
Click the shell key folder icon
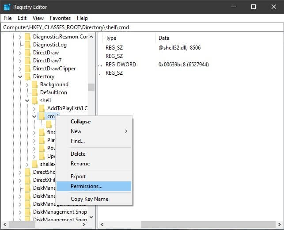[34, 100]
